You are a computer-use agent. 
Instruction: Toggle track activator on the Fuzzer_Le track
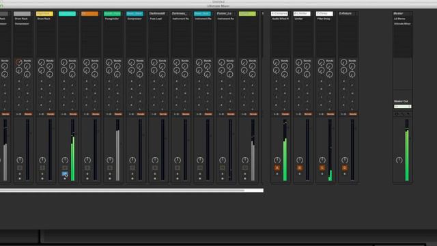click(223, 168)
